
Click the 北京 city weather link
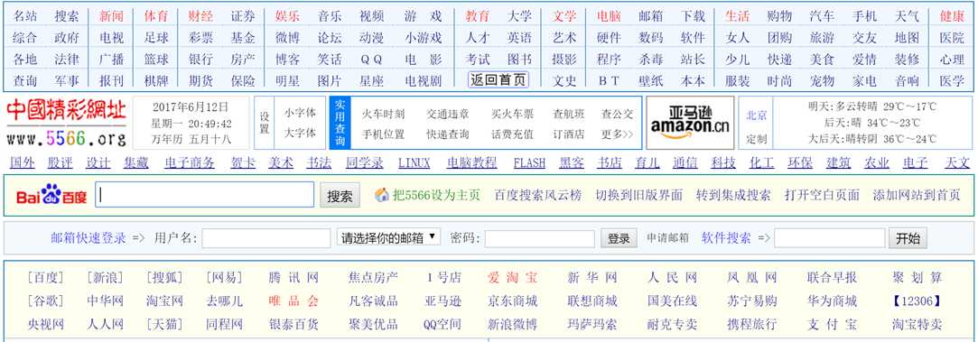pos(757,116)
